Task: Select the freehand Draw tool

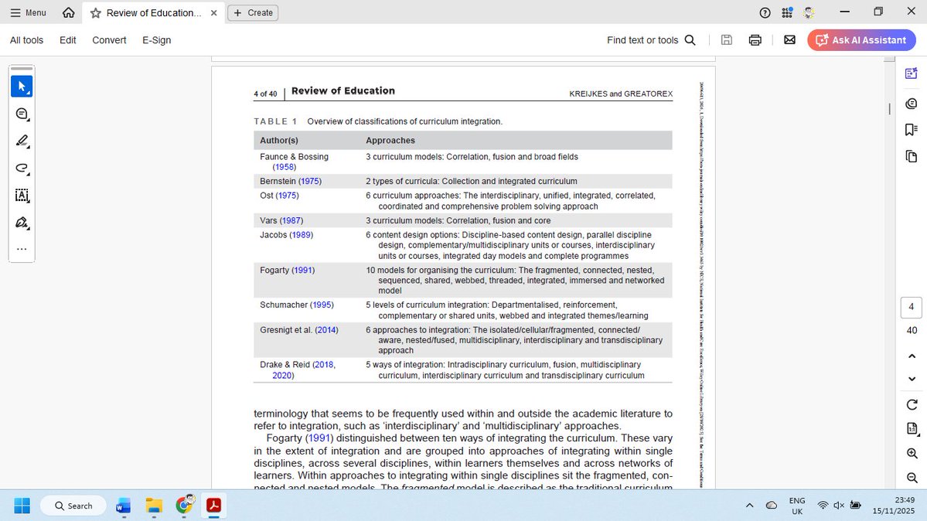Action: pos(21,168)
